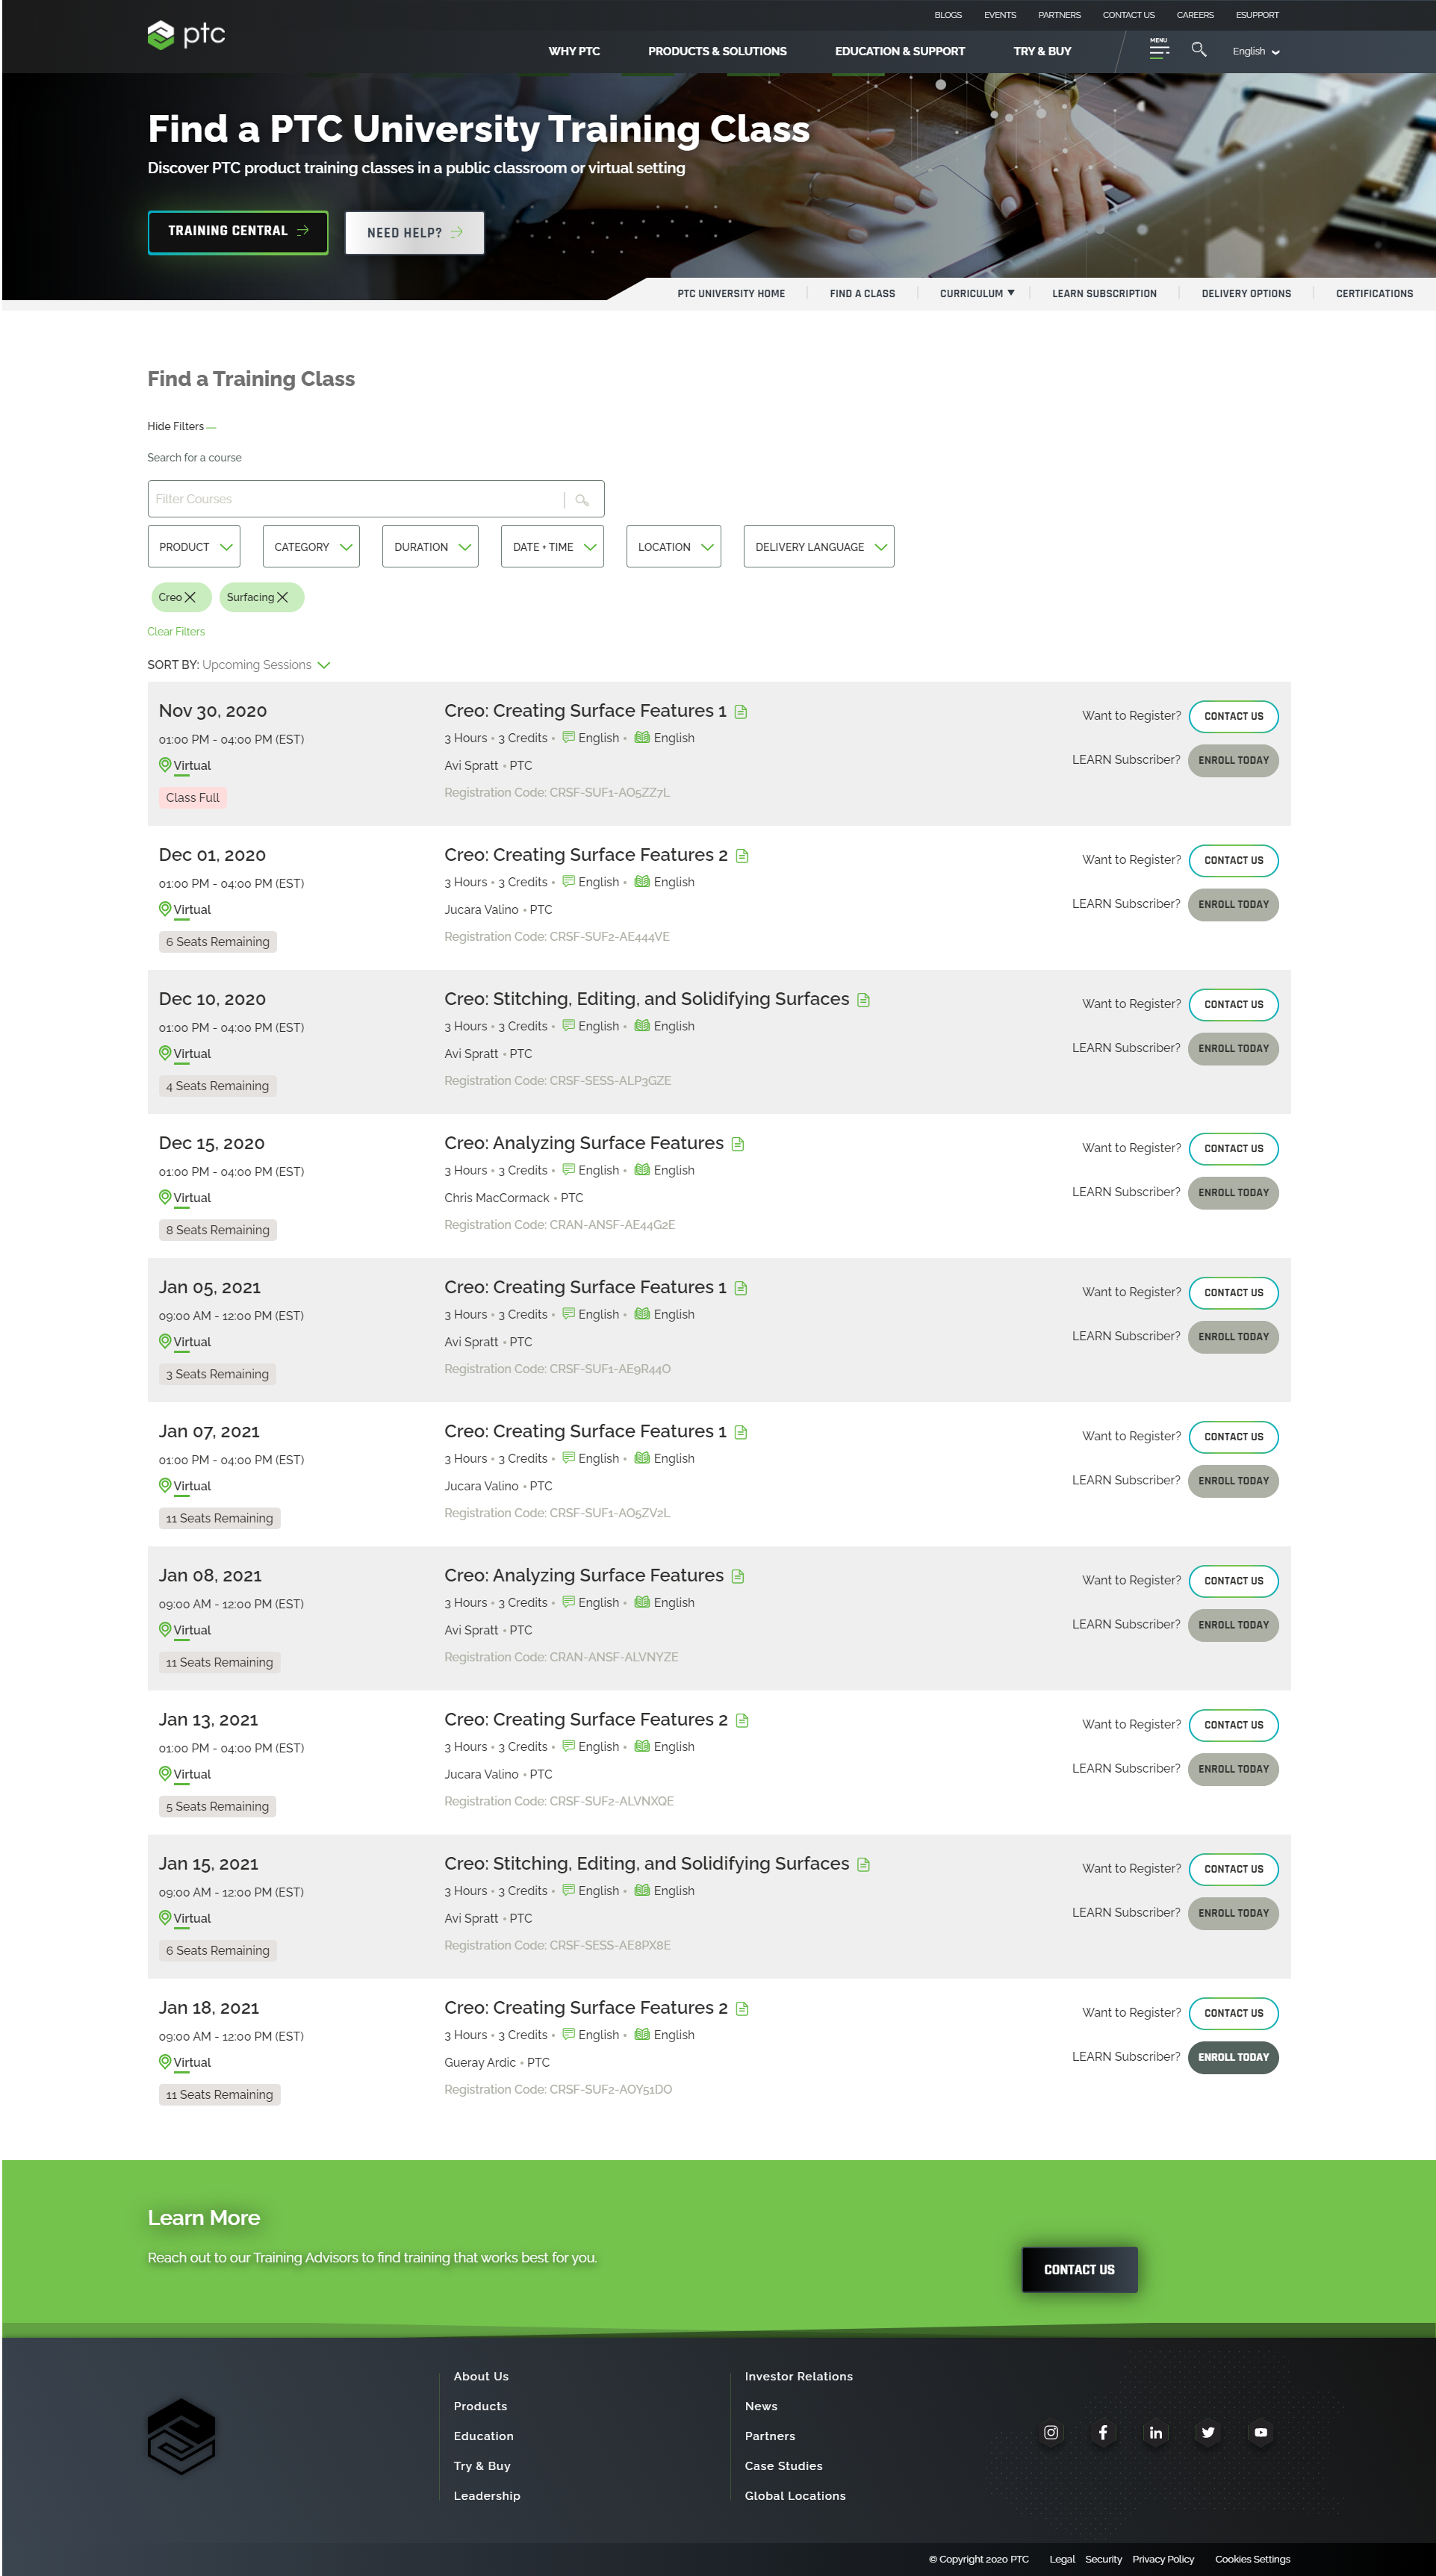The image size is (1436, 2576).
Task: Expand the DELIVERY LANGUAGE dropdown
Action: tap(818, 547)
